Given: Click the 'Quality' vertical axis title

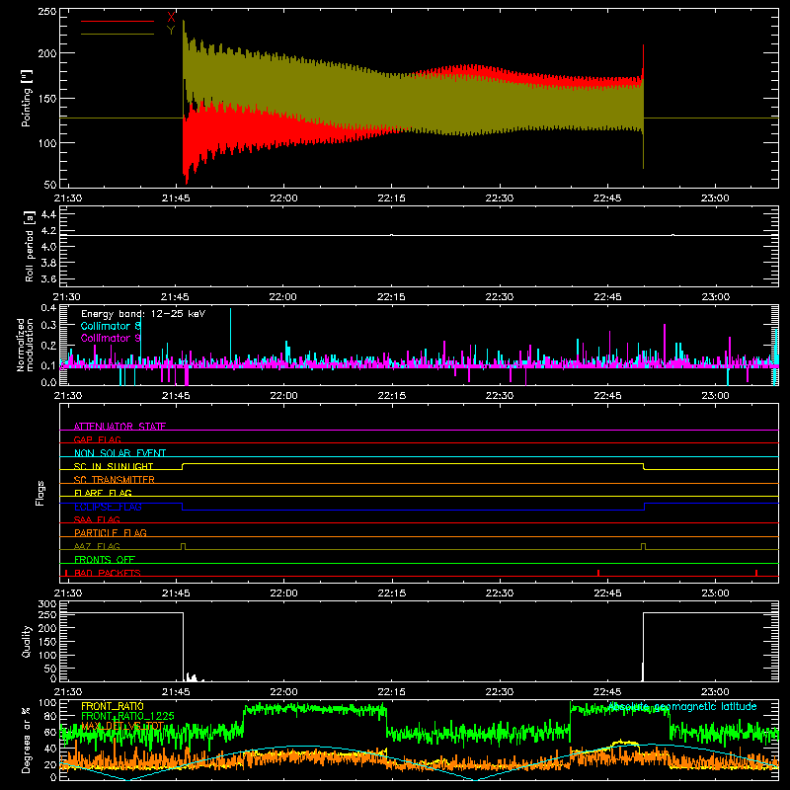Looking at the screenshot, I should (27, 641).
